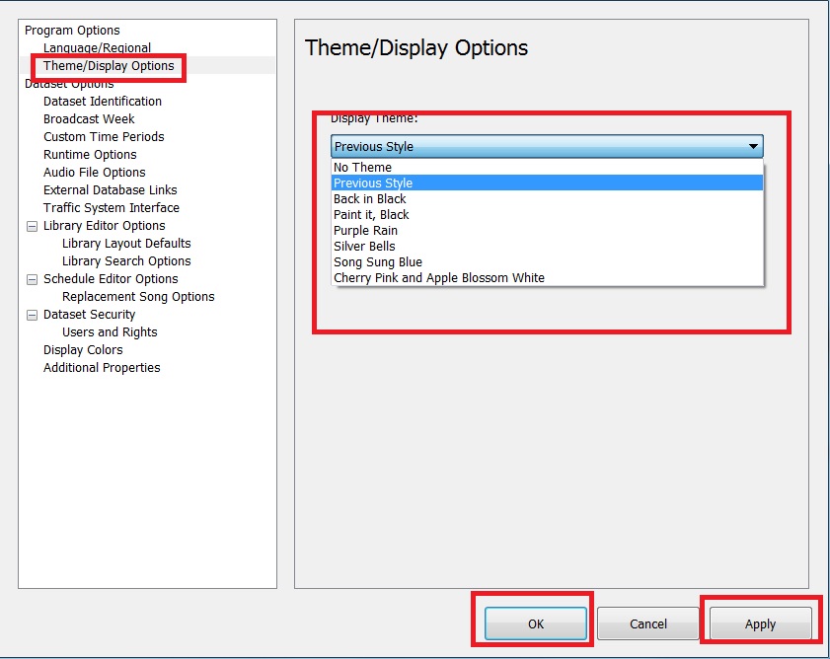The width and height of the screenshot is (830, 659).
Task: Pick the Back in Black theme
Action: coord(370,199)
